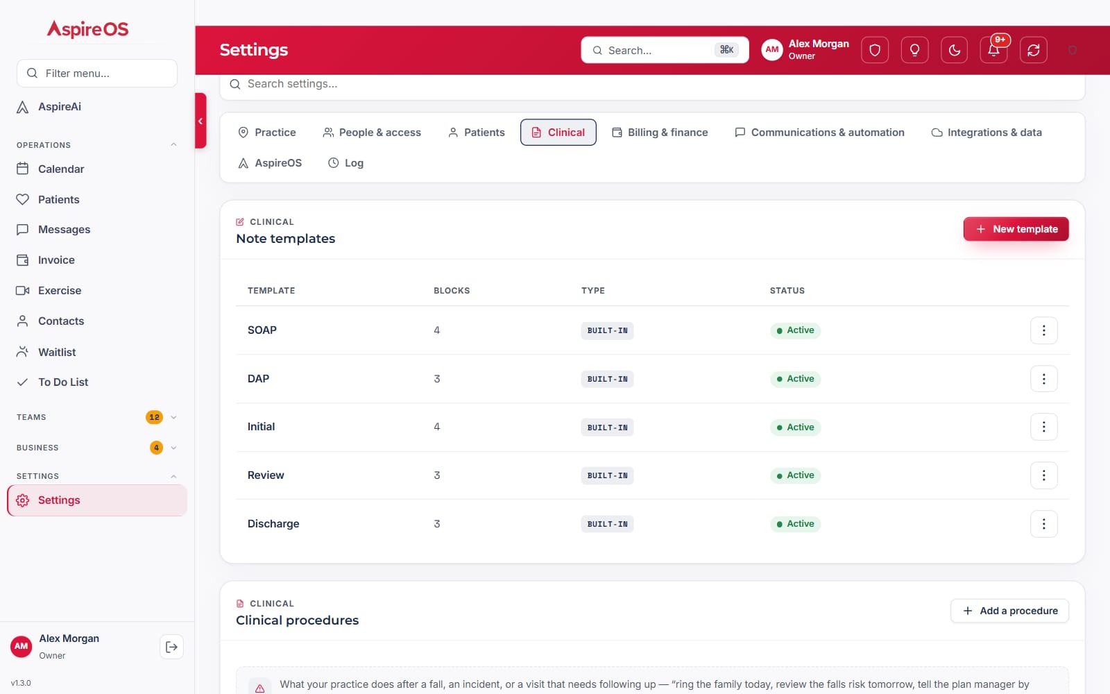This screenshot has width=1110, height=694.
Task: Open Invoice in sidebar
Action: click(x=97, y=260)
